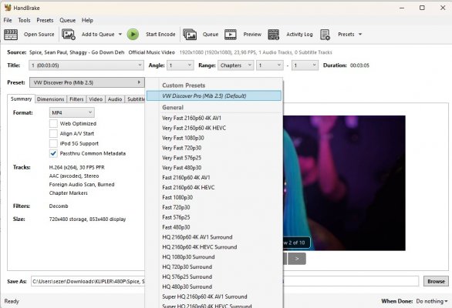Image resolution: width=452 pixels, height=308 pixels.
Task: Open the start chapter dropdown
Action: 270,65
